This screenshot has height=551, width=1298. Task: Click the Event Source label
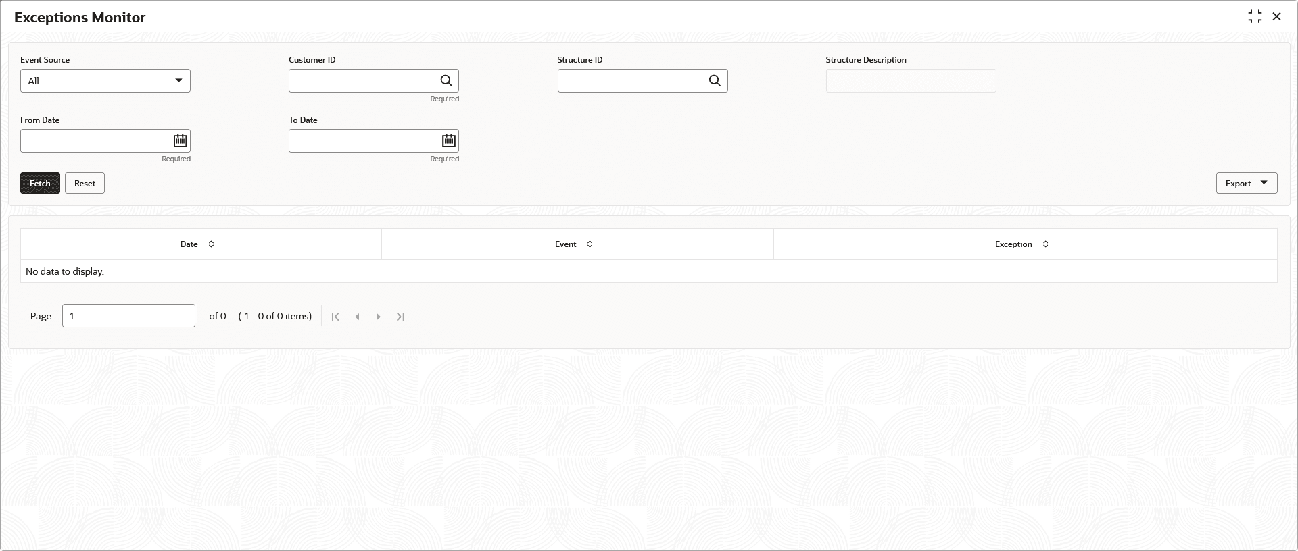[x=45, y=60]
